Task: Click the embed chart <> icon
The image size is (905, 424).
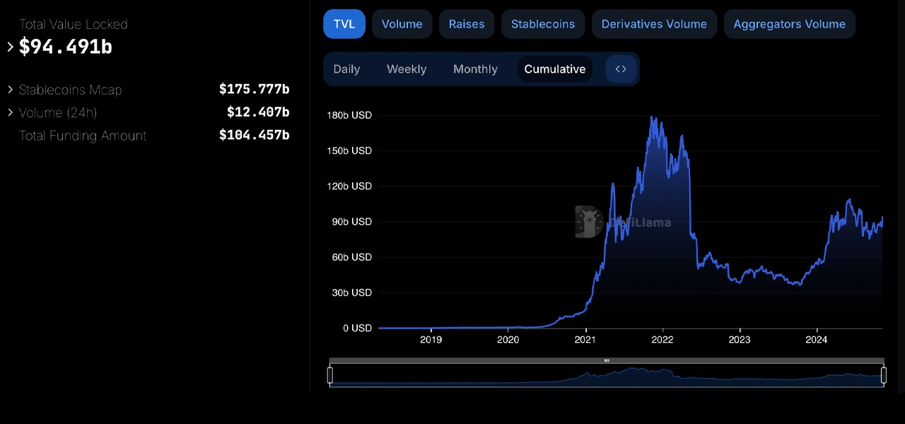Action: (621, 69)
